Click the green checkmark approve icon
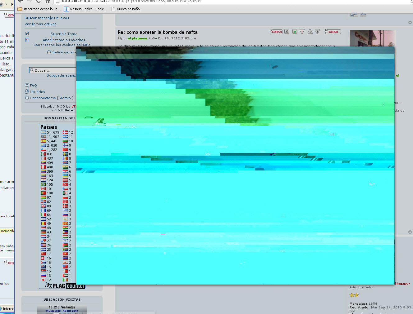The width and height of the screenshot is (413, 314). (x=295, y=32)
